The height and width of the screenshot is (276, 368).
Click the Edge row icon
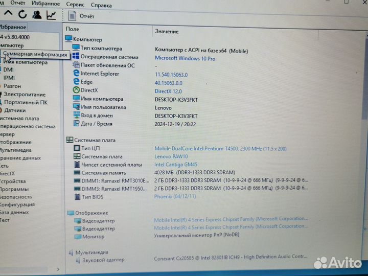[x=76, y=81]
